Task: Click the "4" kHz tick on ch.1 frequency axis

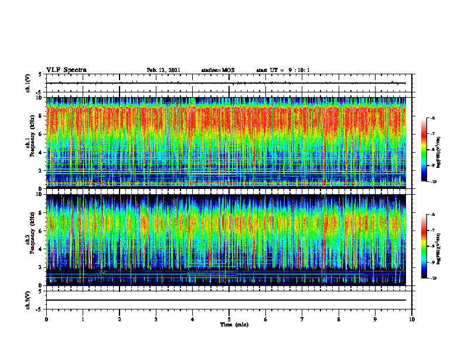Action: [x=41, y=153]
